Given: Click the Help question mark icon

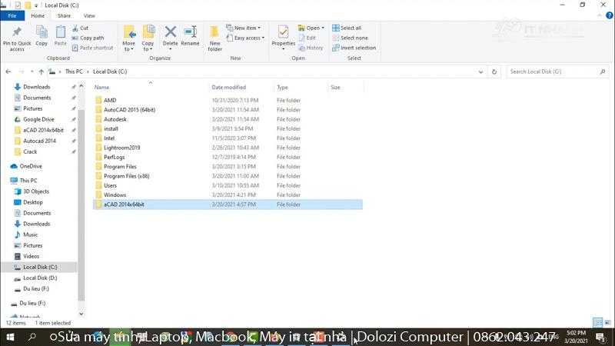Looking at the screenshot, I should pyautogui.click(x=609, y=15).
